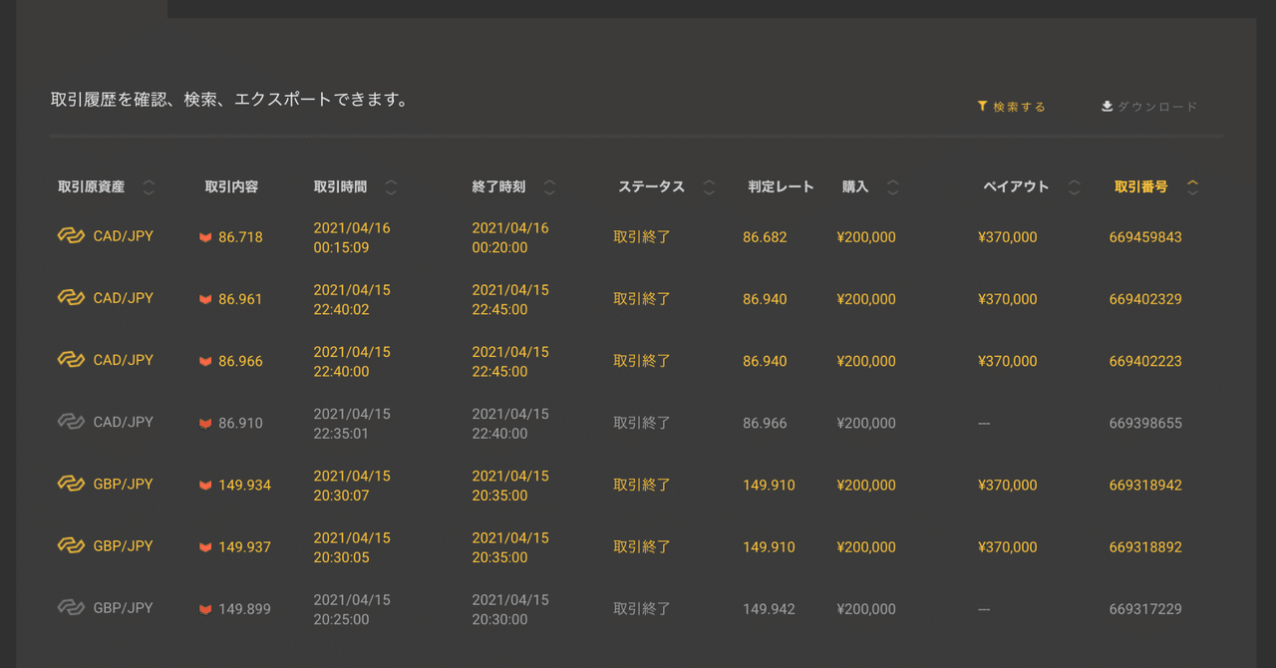This screenshot has height=668, width=1276.
Task: Click the grayed CAD/JPY pair icon on row 669398655
Action: pyautogui.click(x=70, y=422)
